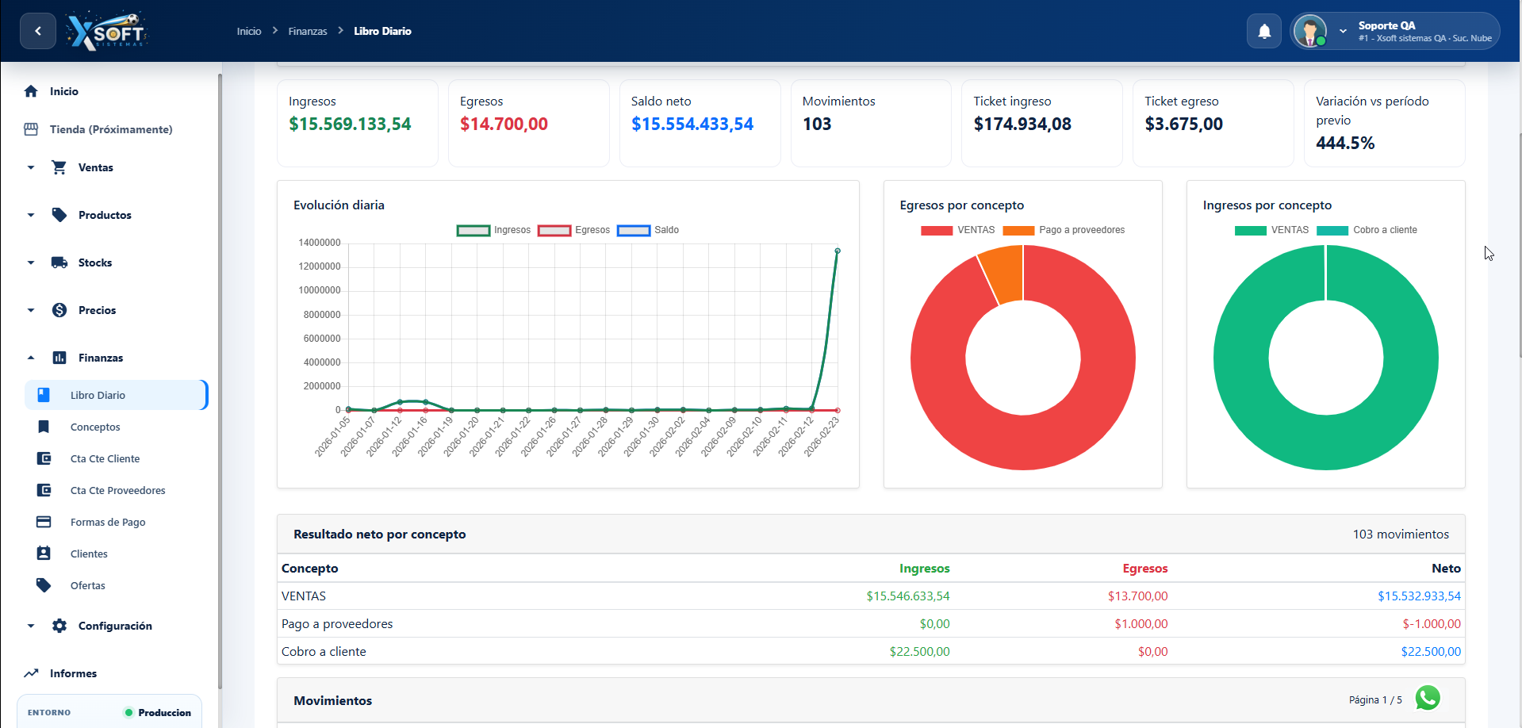
Task: Click the Informes trend icon
Action: pos(31,673)
